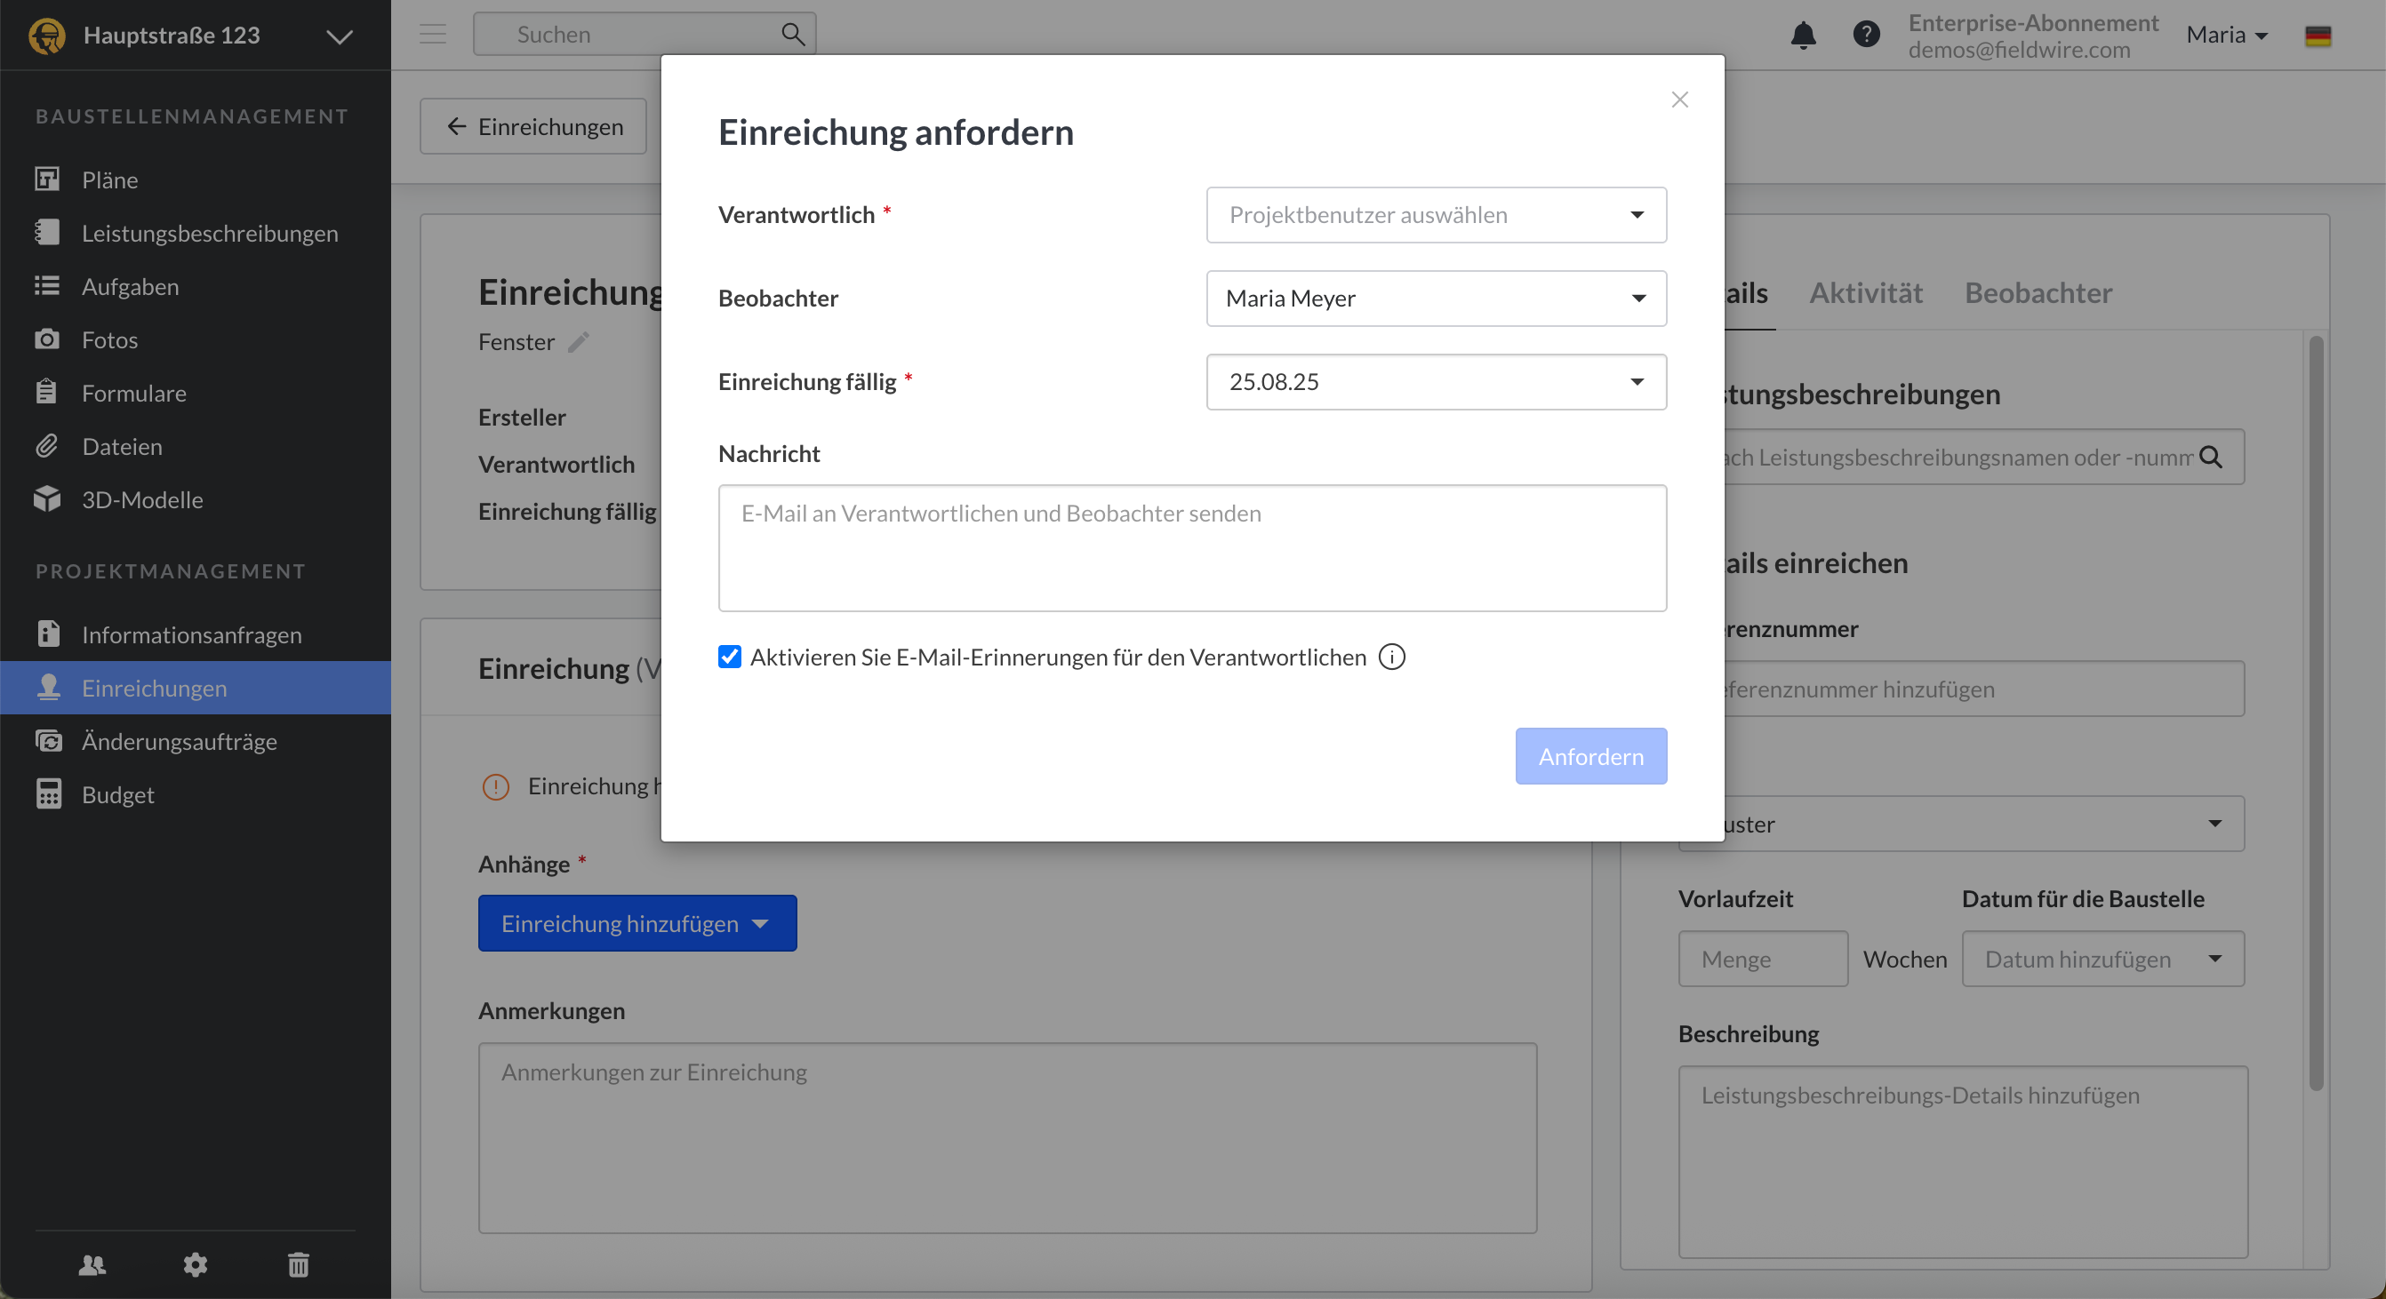This screenshot has height=1299, width=2386.
Task: Switch to the Aktivität tab
Action: (1865, 292)
